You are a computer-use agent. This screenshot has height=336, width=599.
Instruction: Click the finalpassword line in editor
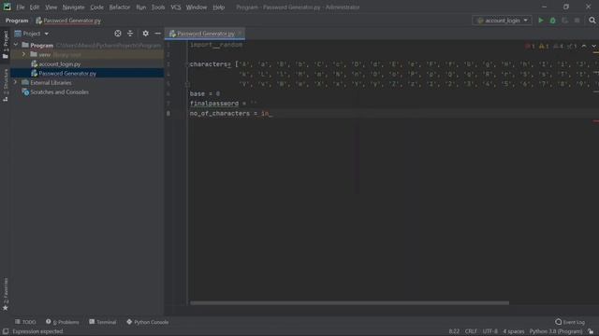[223, 104]
